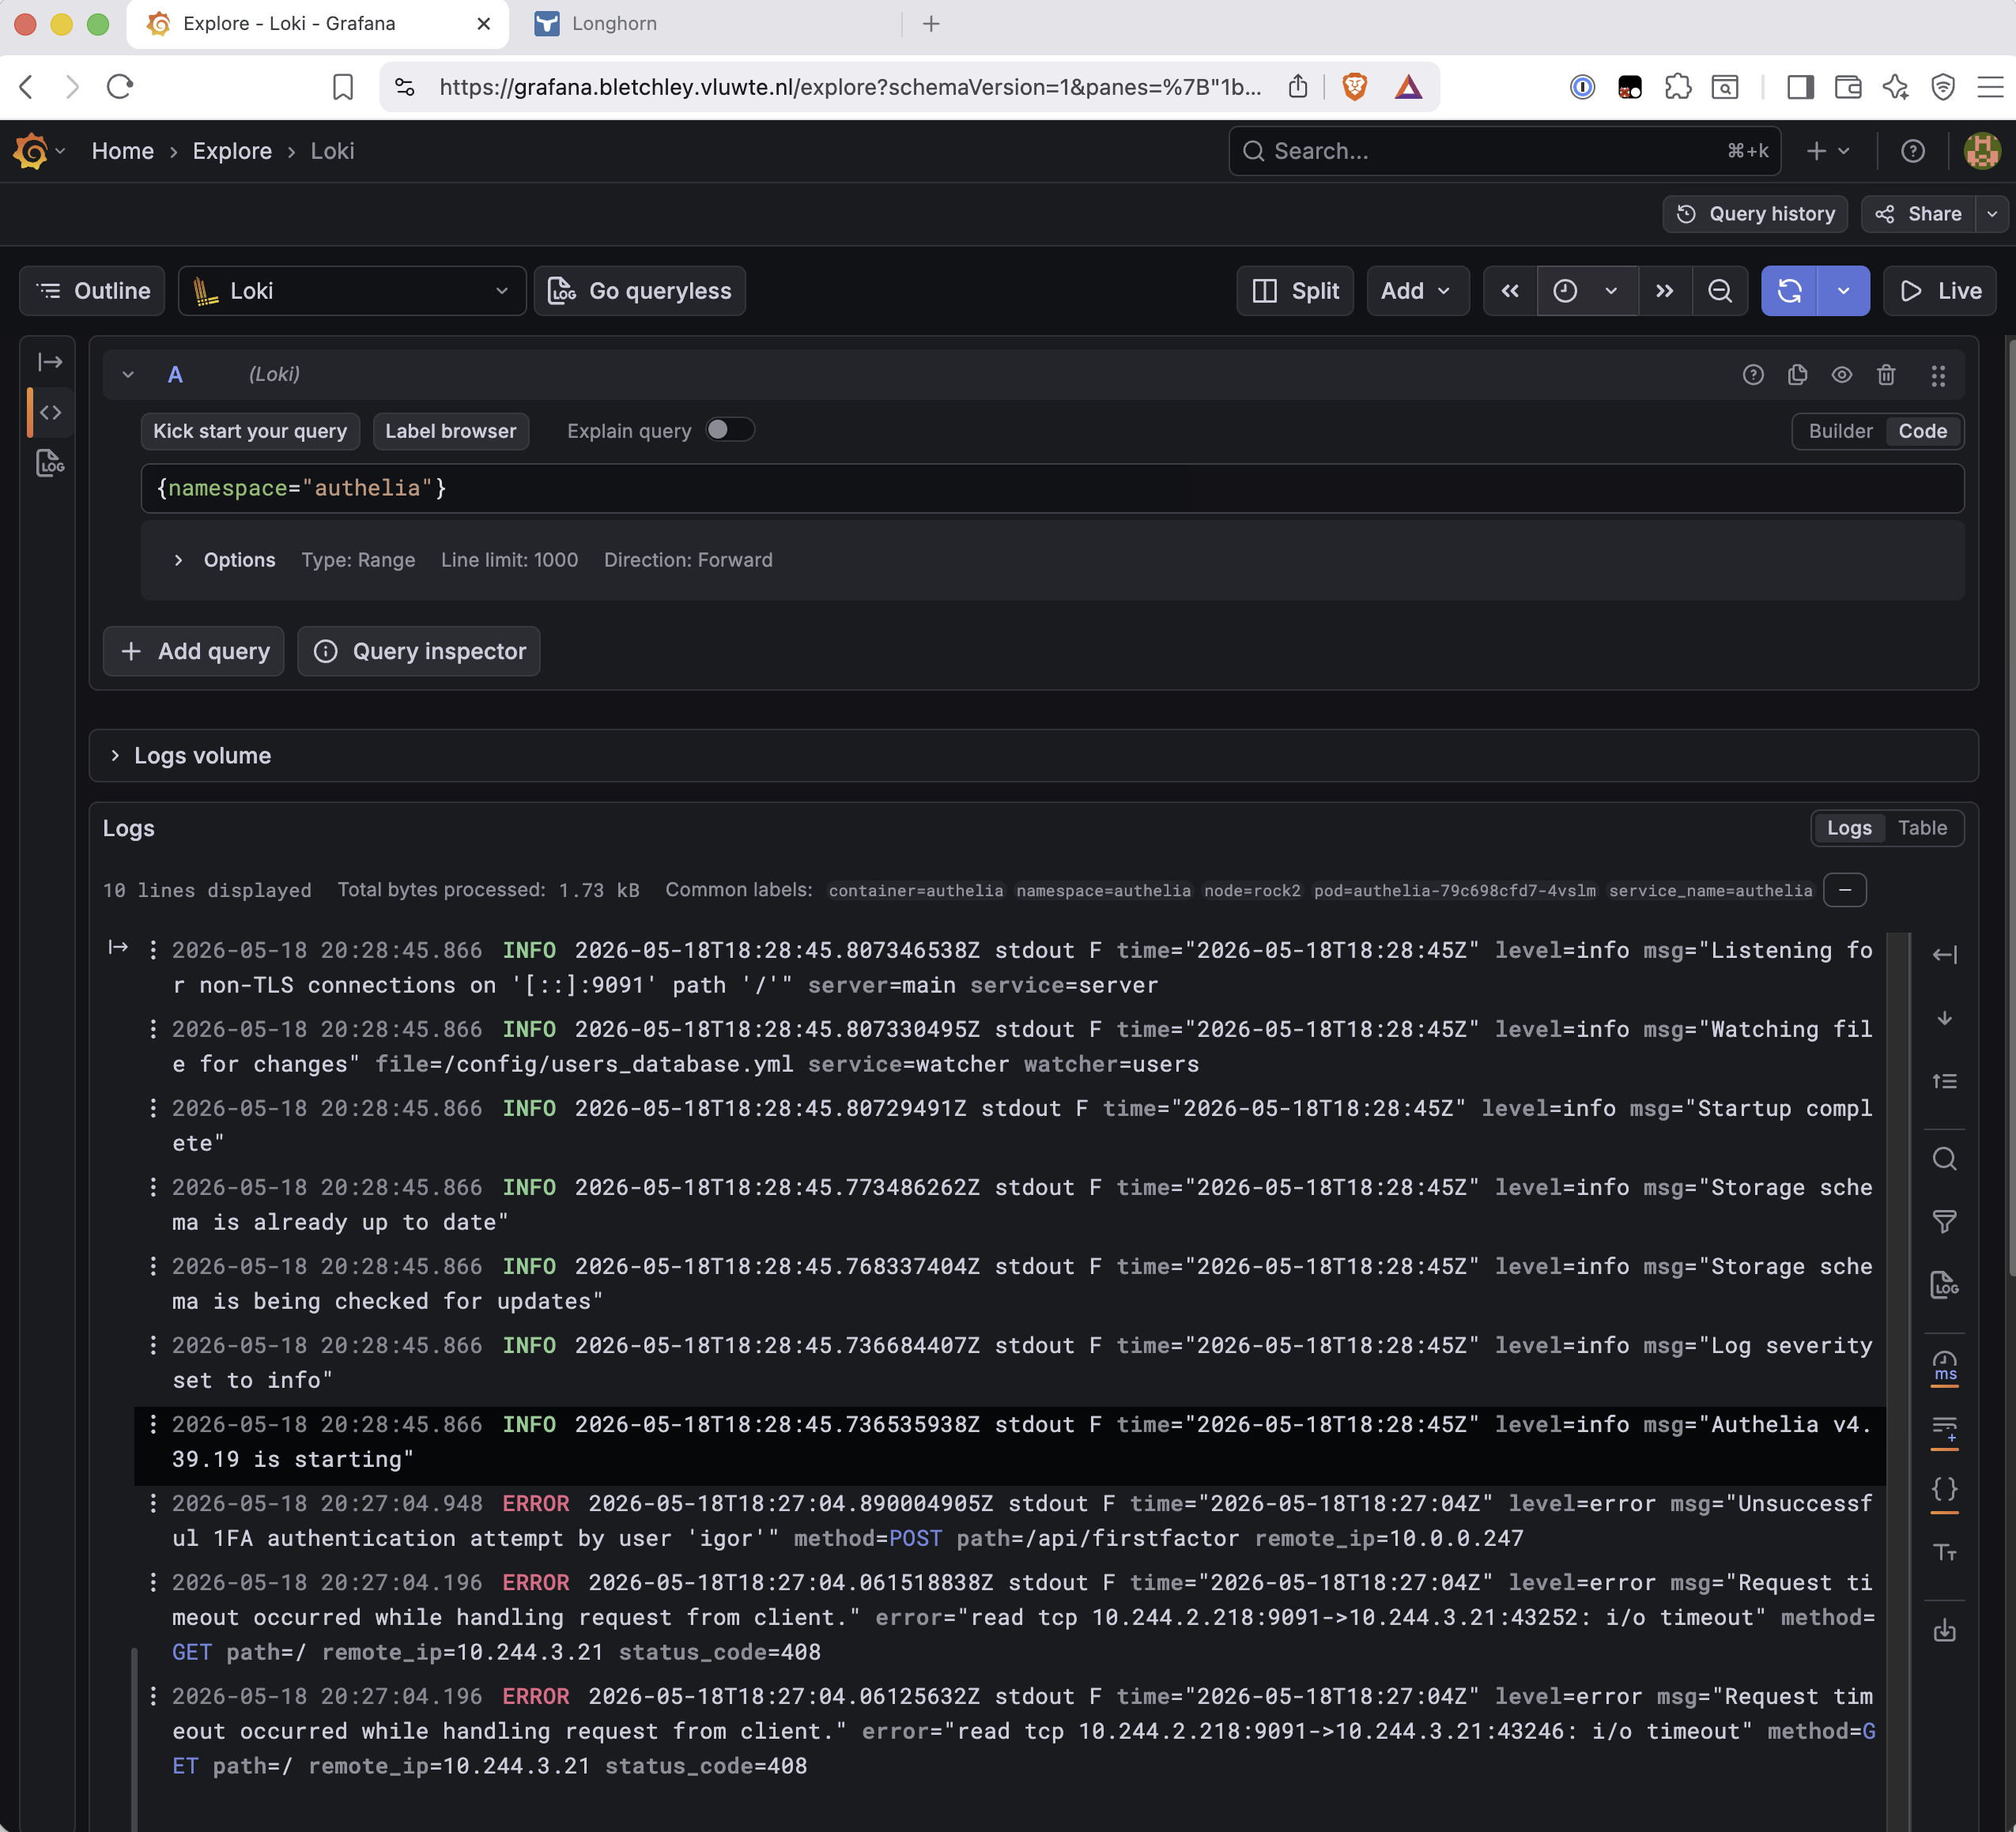
Task: Grab the query A reorder dots handle
Action: click(1938, 375)
